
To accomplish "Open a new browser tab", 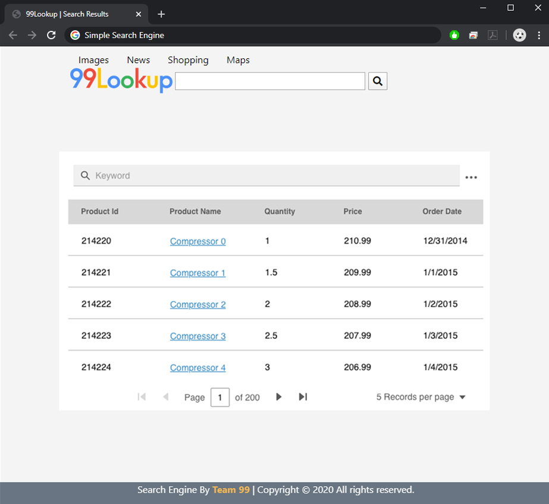I will (161, 14).
